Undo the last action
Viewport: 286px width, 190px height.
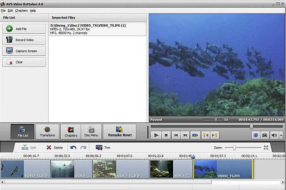(x=73, y=147)
